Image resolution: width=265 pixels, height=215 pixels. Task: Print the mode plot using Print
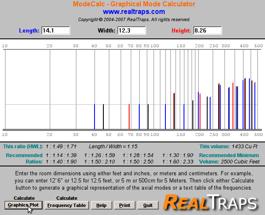[125, 205]
